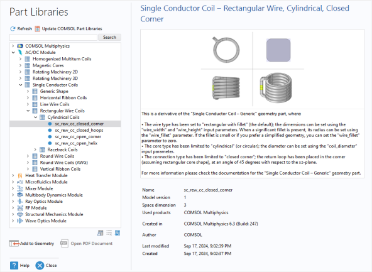
Task: Click the AC/DC Module icon
Action: click(x=20, y=52)
